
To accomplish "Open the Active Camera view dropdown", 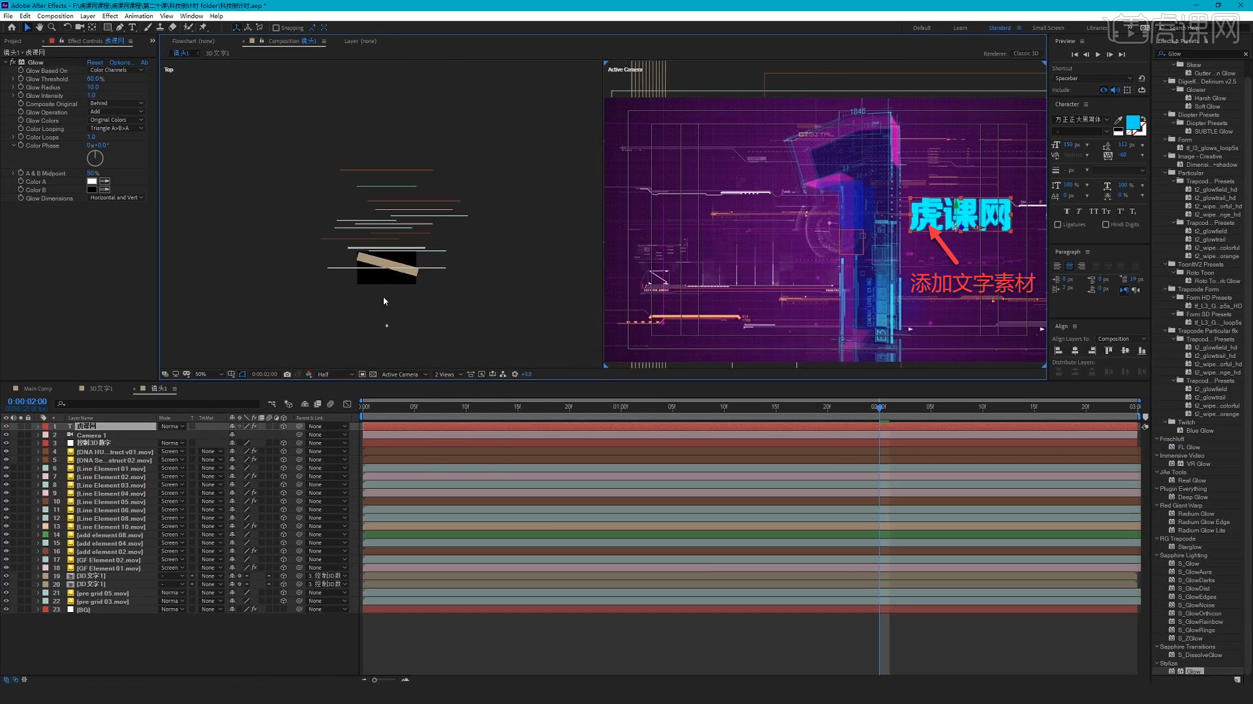I will [x=405, y=374].
